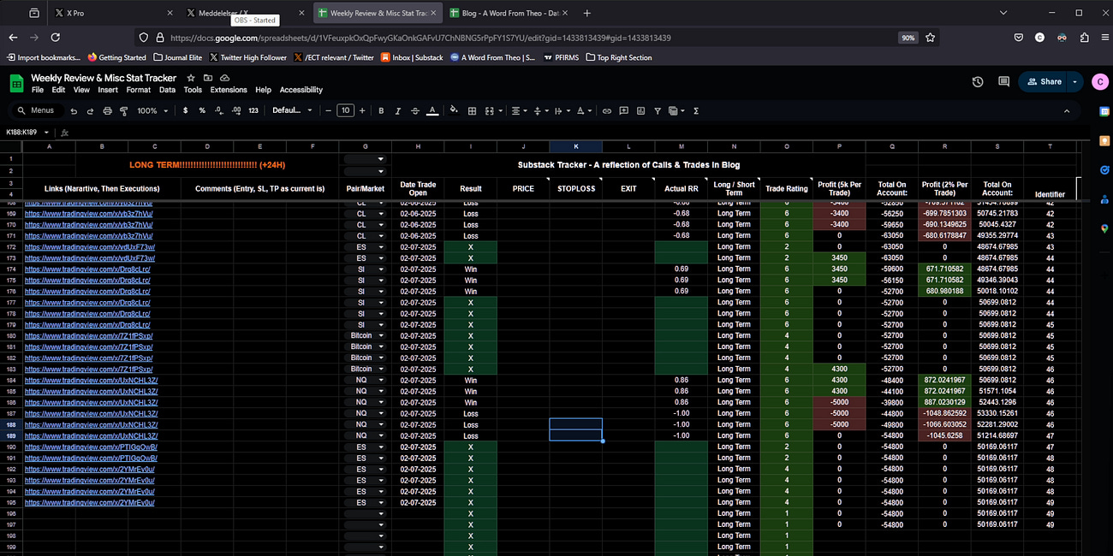Viewport: 1113px width, 556px height.
Task: Open the Data menu
Action: [x=167, y=90]
